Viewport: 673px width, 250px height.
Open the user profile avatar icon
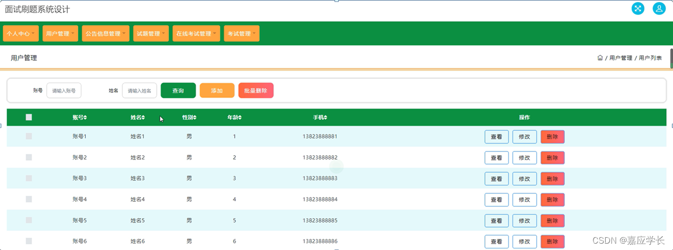[x=659, y=8]
